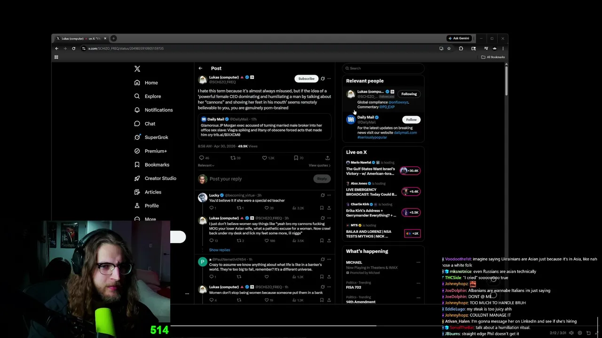
Task: Open the MICHAEL trend options menu
Action: pos(418,262)
